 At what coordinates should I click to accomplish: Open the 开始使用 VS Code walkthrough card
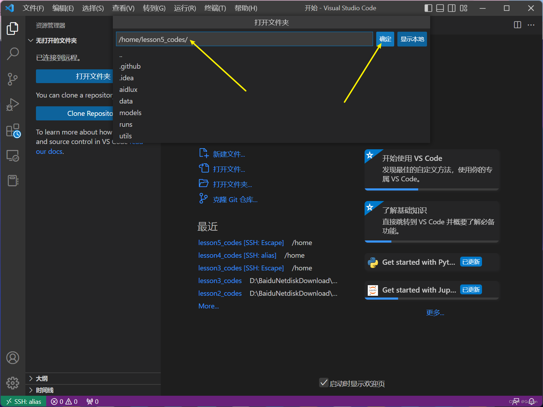pyautogui.click(x=432, y=170)
